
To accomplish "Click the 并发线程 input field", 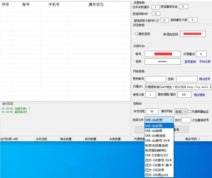I will coord(152,112).
